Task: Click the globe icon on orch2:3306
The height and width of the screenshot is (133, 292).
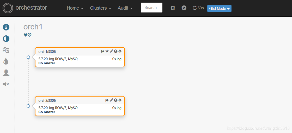Action: [x=116, y=100]
